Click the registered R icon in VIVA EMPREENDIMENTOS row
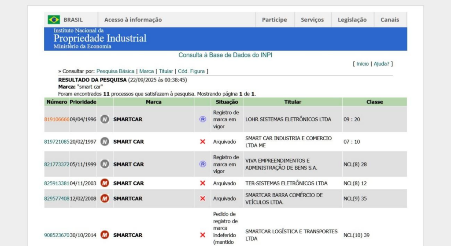Viewport: 451px width, 246px height. (x=203, y=164)
